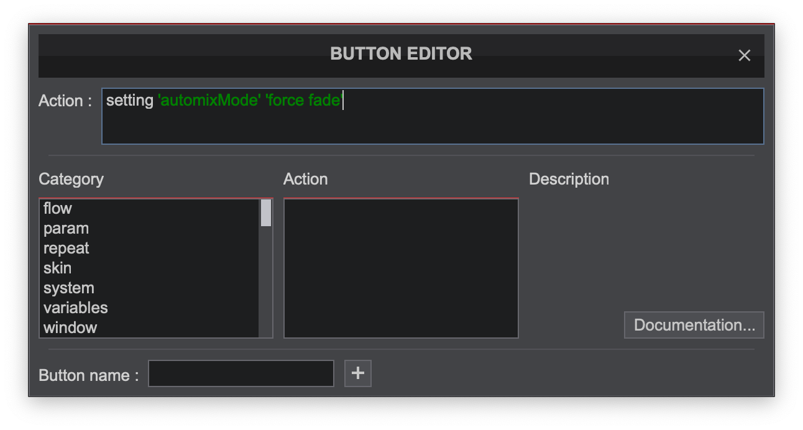803x430 pixels.
Task: Click inside the empty Action list box
Action: (x=401, y=268)
